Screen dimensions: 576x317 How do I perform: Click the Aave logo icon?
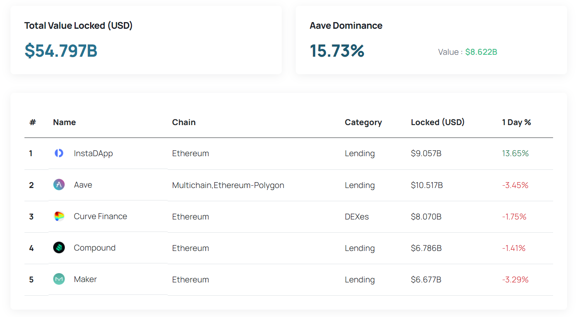(x=59, y=185)
